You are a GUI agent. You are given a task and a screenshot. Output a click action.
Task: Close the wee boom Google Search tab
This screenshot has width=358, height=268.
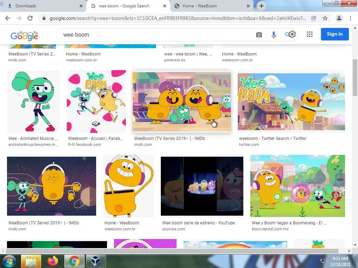click(165, 6)
